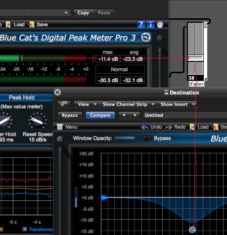Select next preset arrow

pyautogui.click(x=135, y=115)
